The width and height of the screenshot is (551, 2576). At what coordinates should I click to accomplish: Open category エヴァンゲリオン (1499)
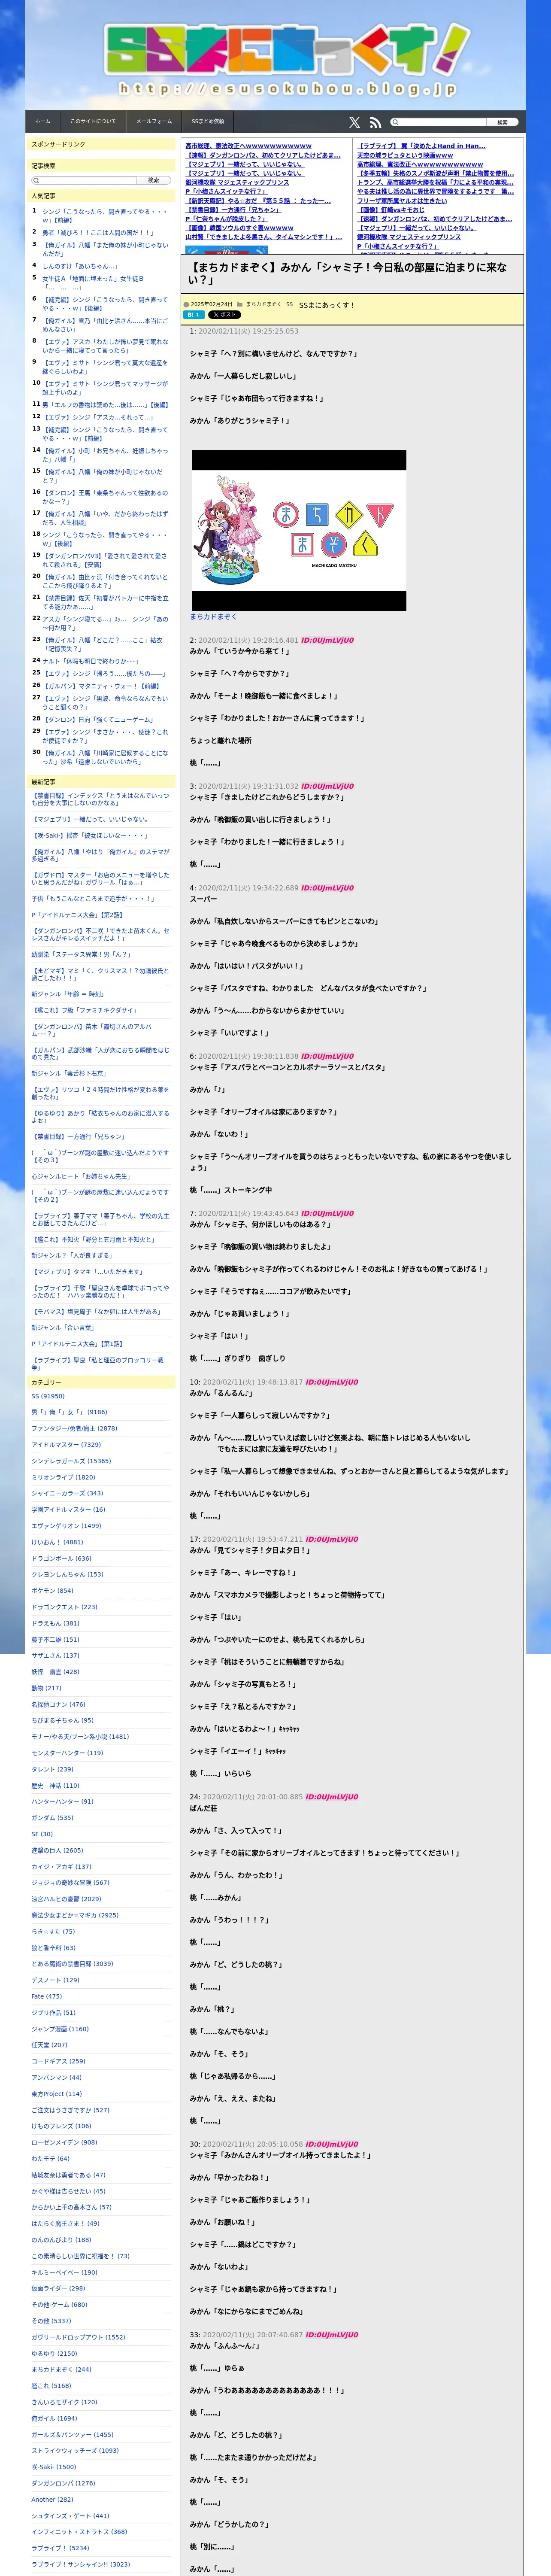tap(66, 1526)
